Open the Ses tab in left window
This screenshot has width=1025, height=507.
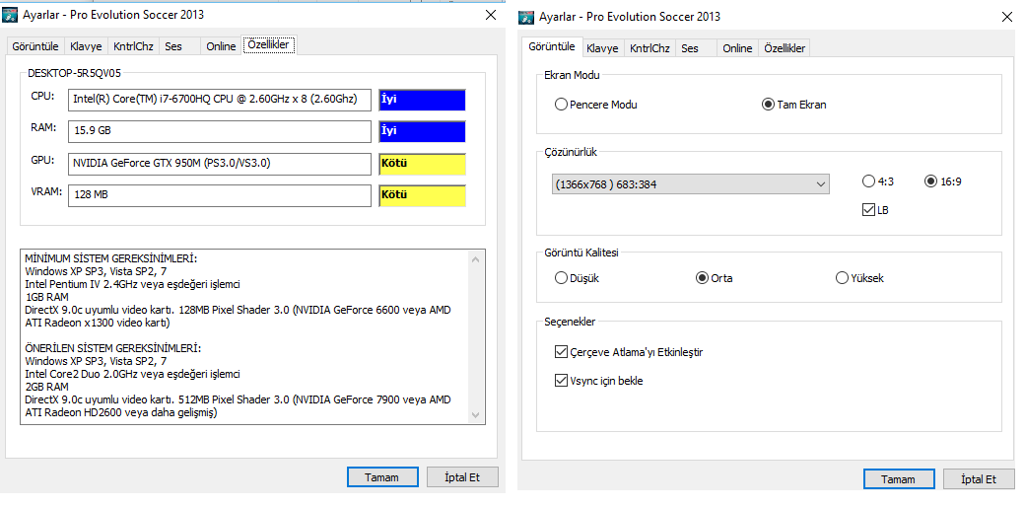[173, 46]
